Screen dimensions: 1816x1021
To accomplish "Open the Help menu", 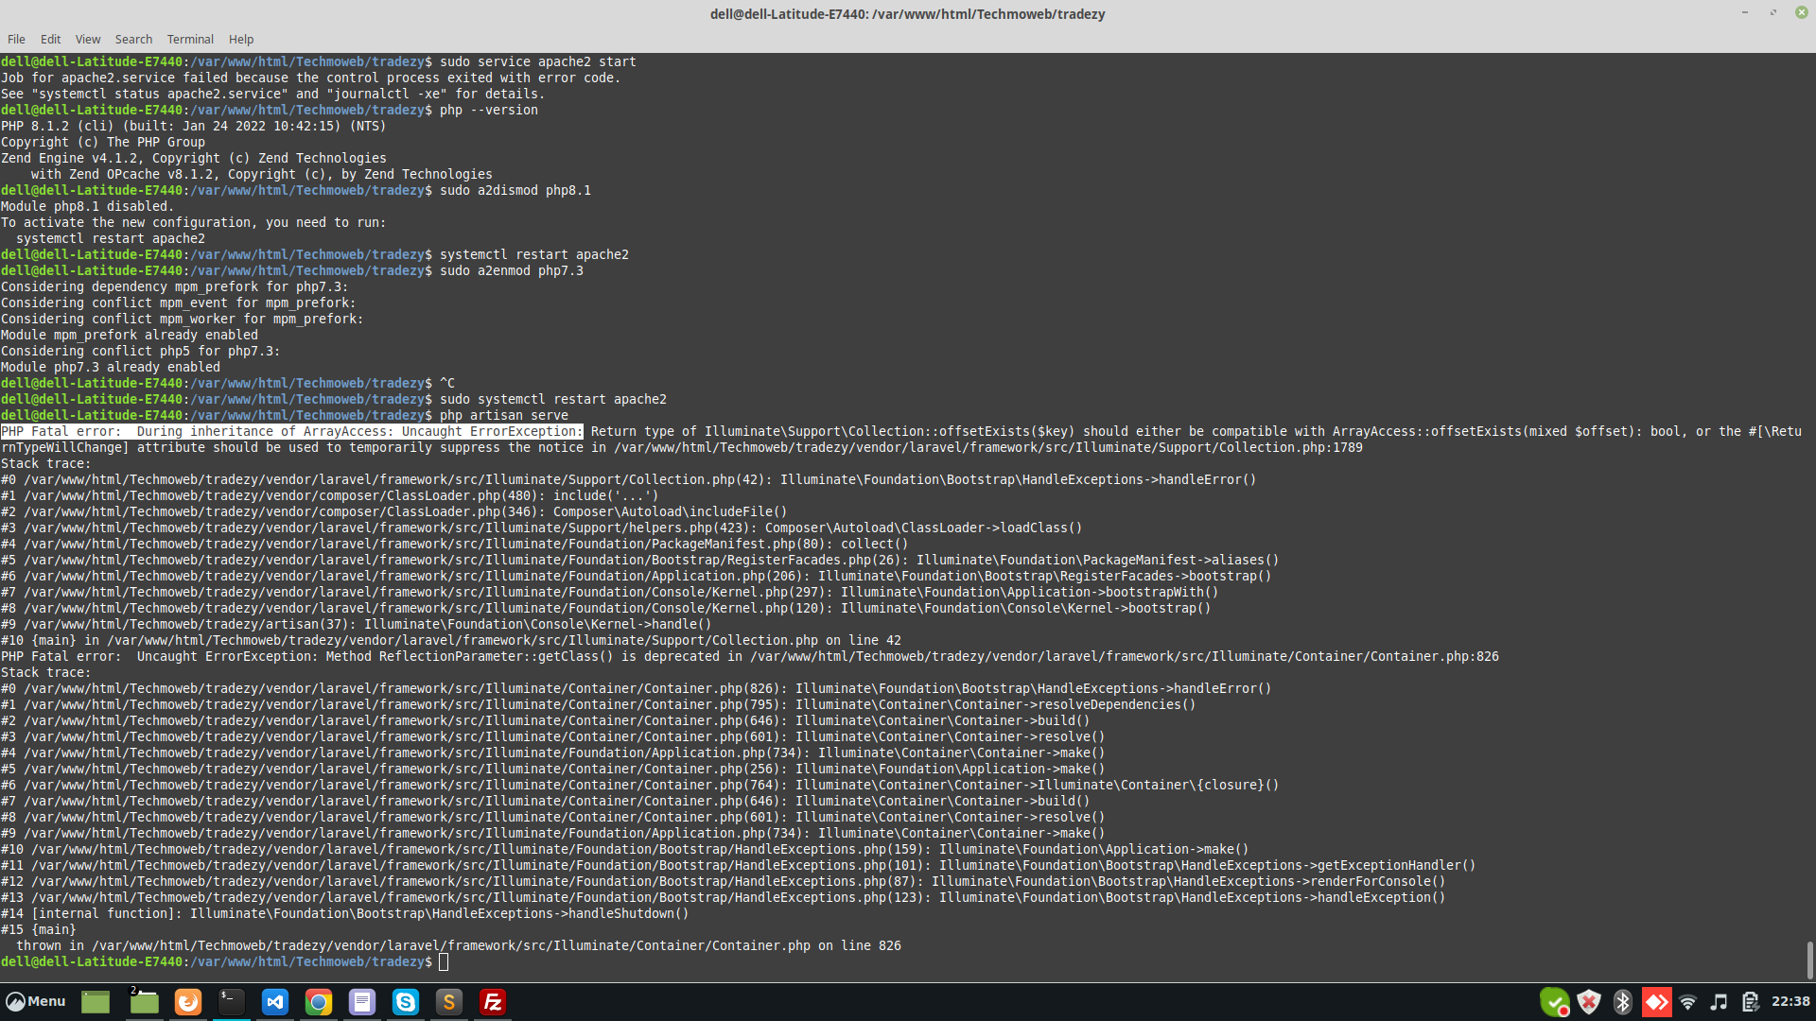I will point(241,39).
